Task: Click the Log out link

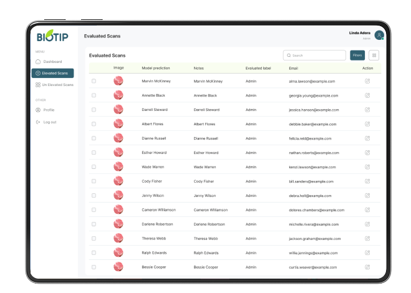Action: click(x=49, y=122)
